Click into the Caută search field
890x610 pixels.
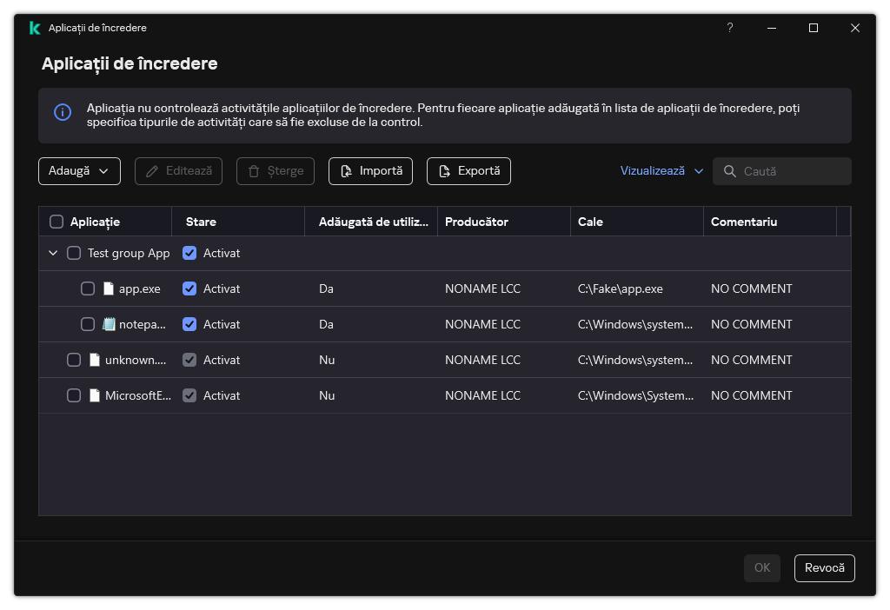pos(791,171)
